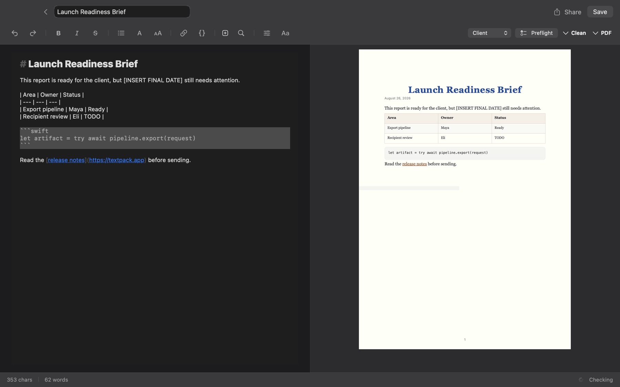Click the Checking status indicator
The width and height of the screenshot is (620, 387).
coord(596,380)
